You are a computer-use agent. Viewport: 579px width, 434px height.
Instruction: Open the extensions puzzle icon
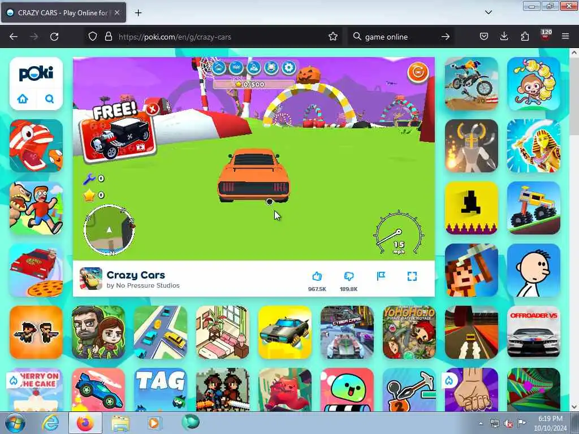(x=525, y=37)
